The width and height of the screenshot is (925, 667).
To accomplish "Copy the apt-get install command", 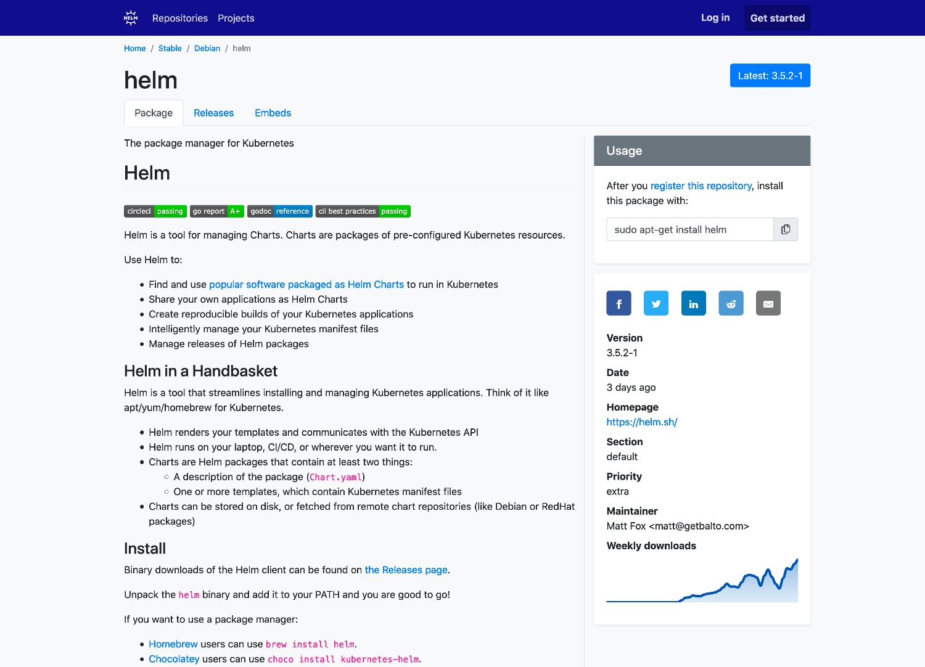I will click(786, 229).
